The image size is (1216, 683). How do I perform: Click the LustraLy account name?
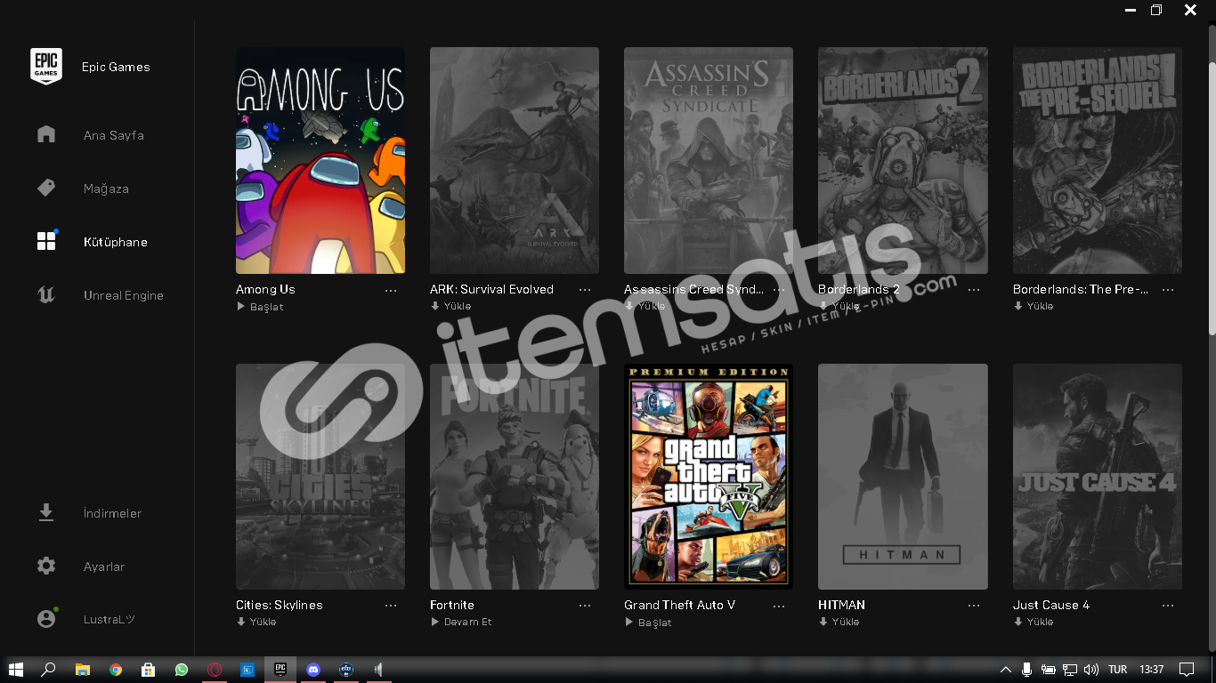tap(109, 620)
